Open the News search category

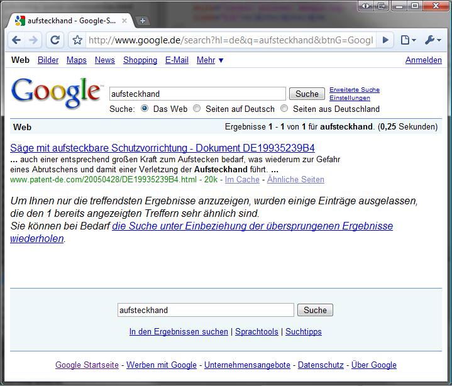point(104,60)
